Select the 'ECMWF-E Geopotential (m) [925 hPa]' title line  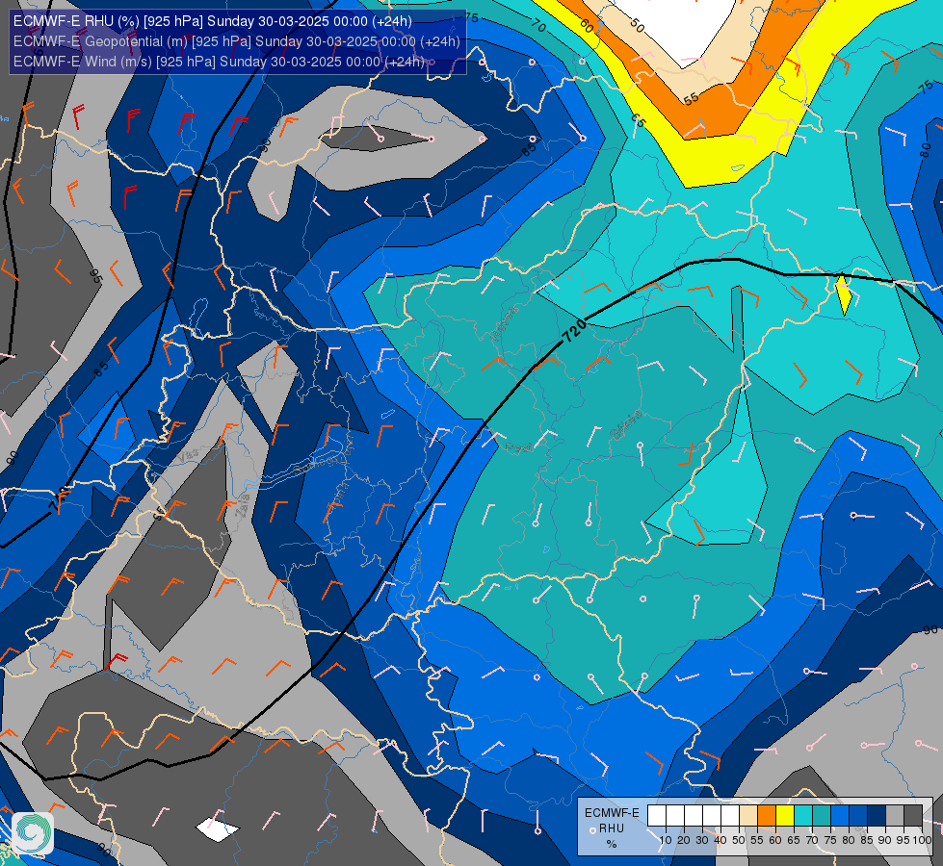236,41
